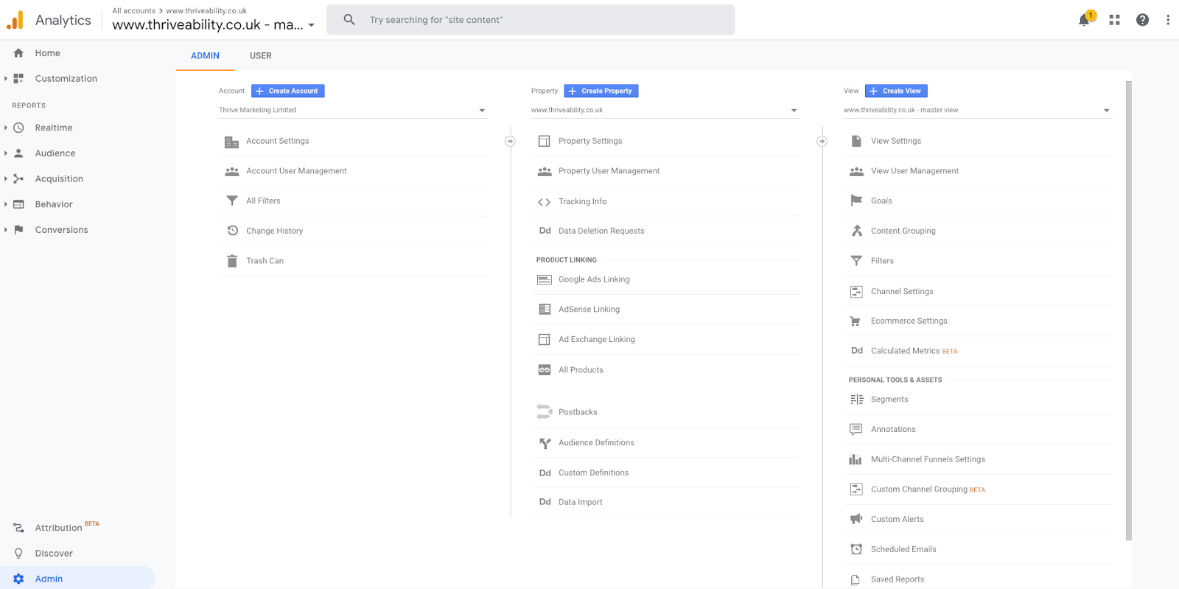Open Ad Exchange Linking link
Image resolution: width=1179 pixels, height=589 pixels.
pyautogui.click(x=597, y=339)
